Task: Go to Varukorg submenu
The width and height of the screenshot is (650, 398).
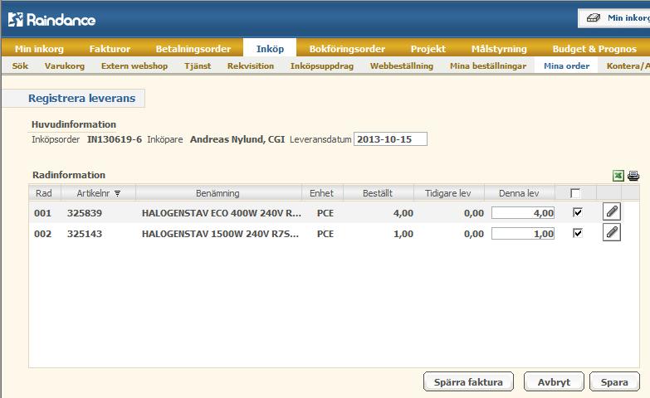Action: [65, 66]
